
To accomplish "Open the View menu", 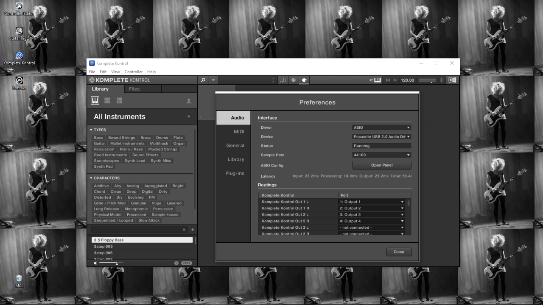I will [115, 72].
